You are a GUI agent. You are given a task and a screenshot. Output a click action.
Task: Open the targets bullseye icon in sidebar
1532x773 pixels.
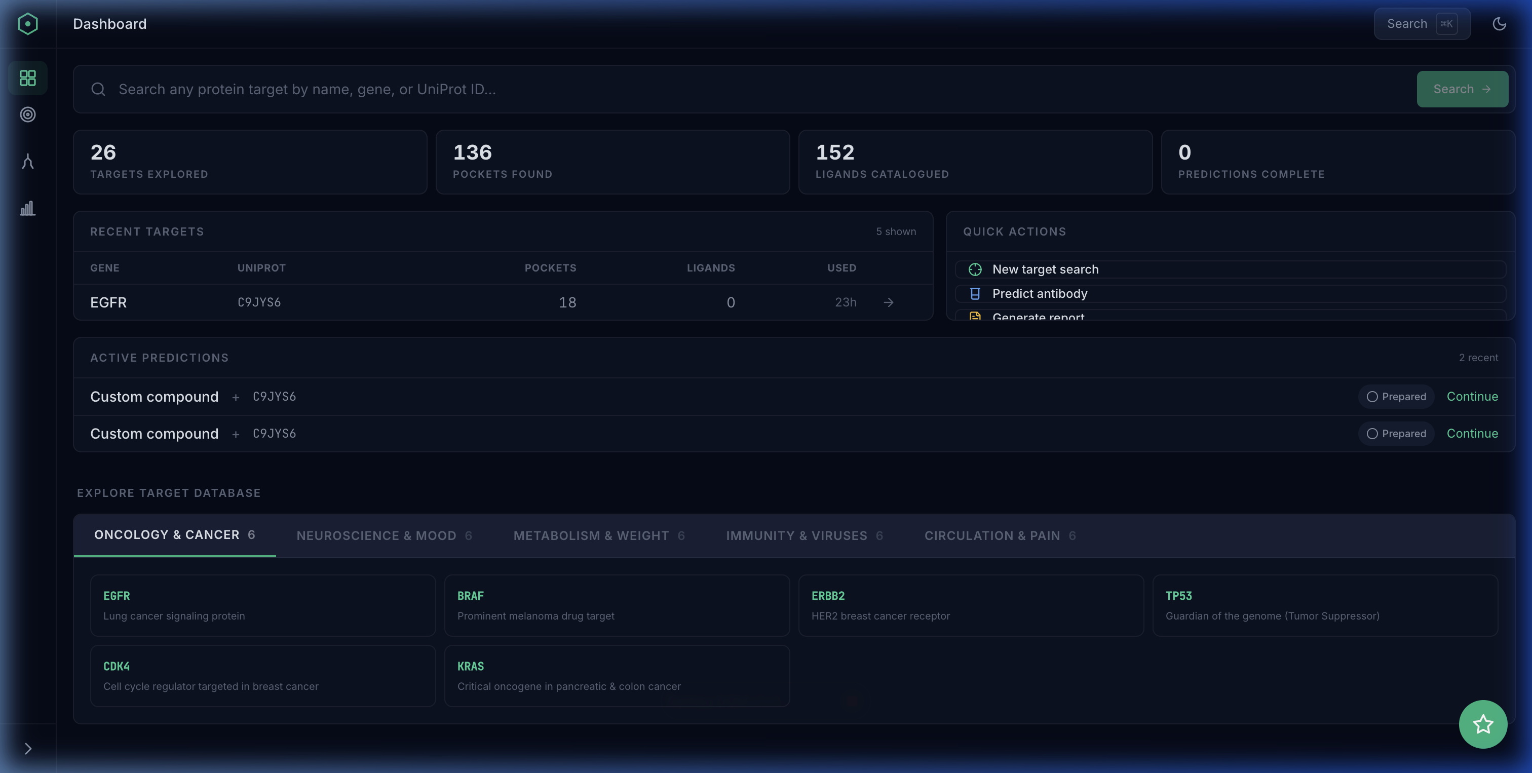point(27,114)
